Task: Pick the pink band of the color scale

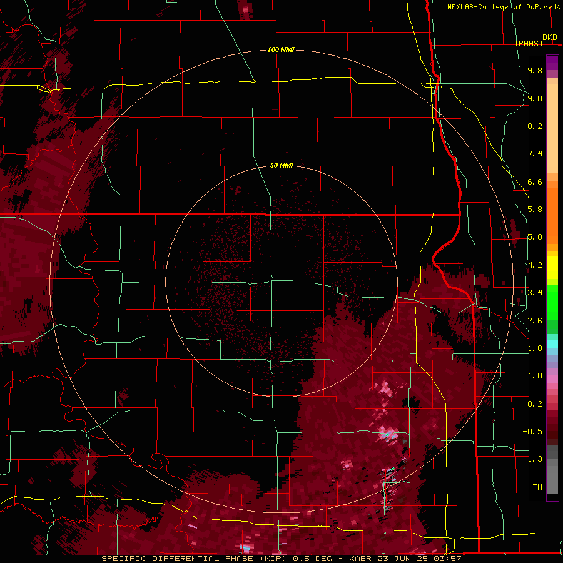Action: click(x=552, y=379)
